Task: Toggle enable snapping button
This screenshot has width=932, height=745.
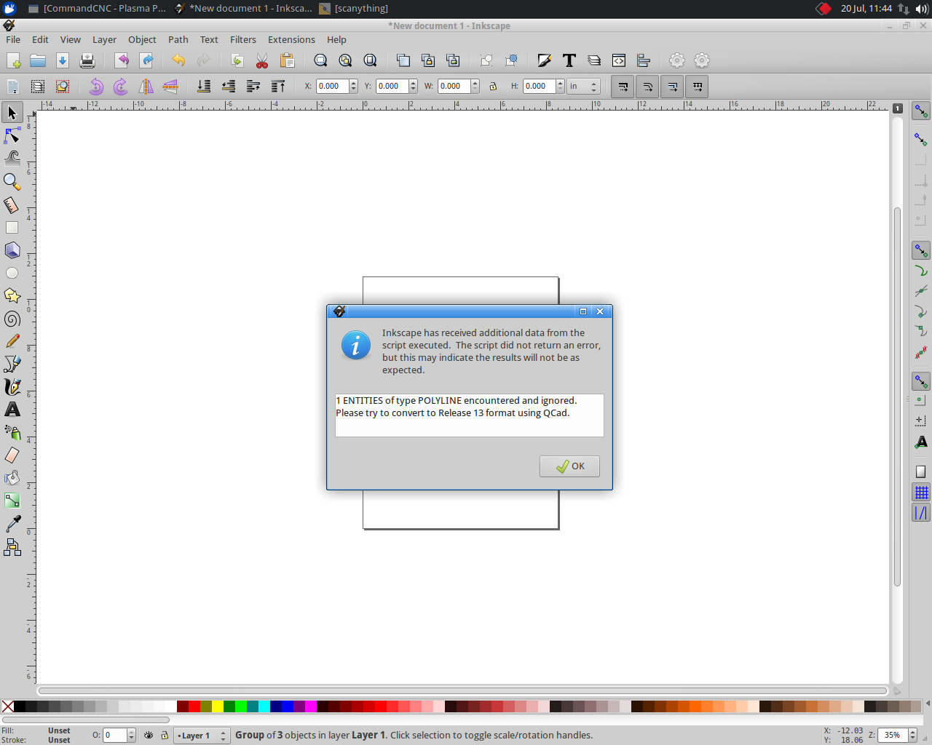Action: (921, 111)
